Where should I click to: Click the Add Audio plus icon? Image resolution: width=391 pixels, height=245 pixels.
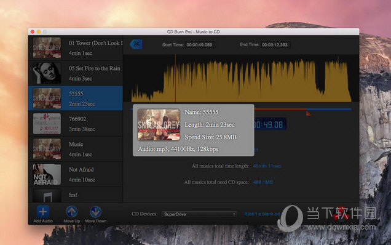coord(43,212)
